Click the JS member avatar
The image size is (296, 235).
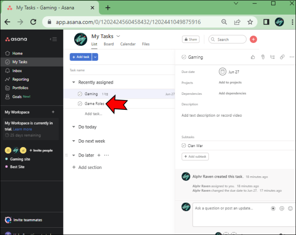click(8, 151)
